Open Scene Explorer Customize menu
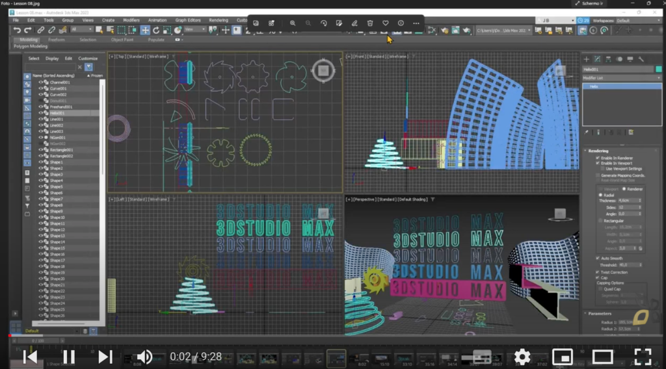 click(x=88, y=58)
